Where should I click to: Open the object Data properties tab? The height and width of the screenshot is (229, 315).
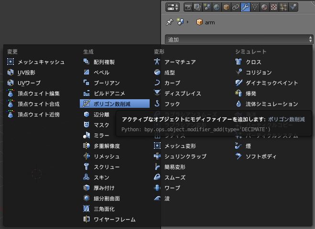pos(254,7)
